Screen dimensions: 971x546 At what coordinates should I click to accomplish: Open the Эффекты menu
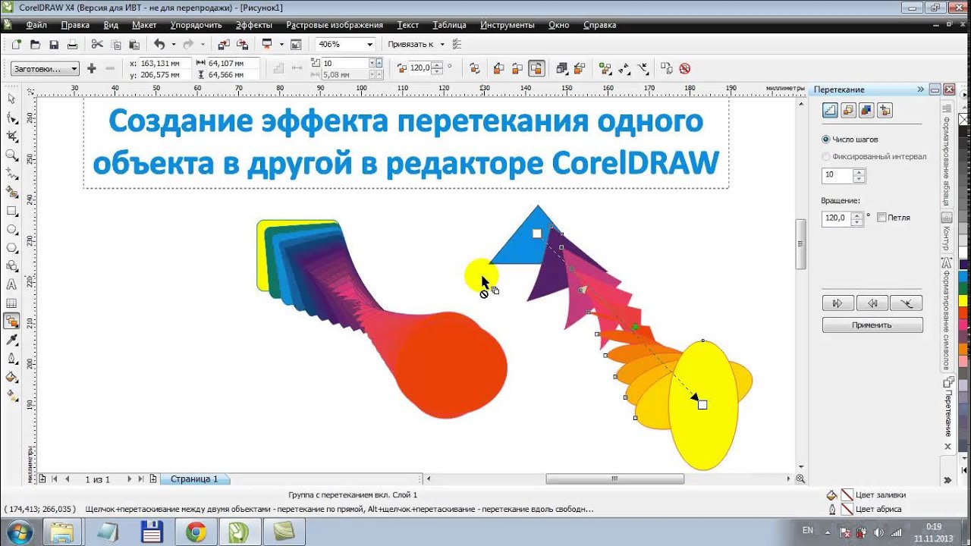(x=253, y=25)
